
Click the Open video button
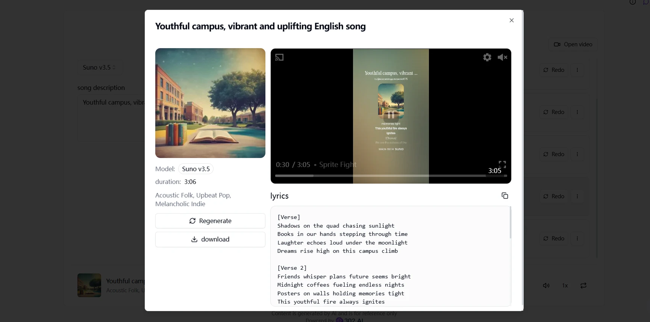click(x=573, y=44)
